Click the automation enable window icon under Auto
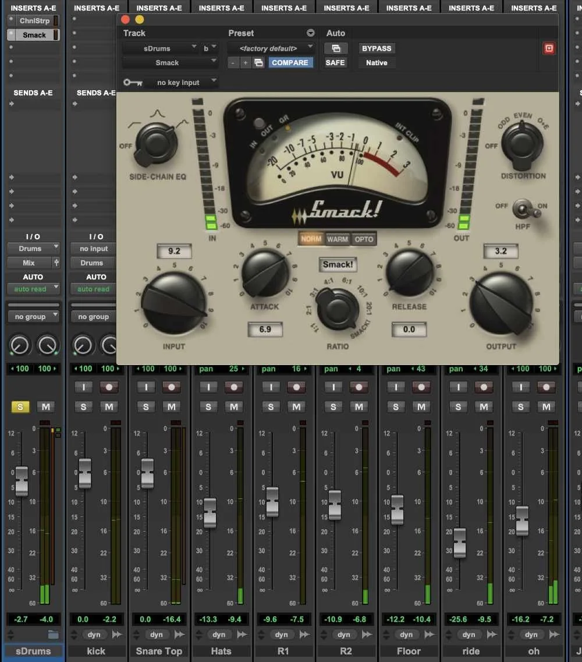 (x=336, y=48)
